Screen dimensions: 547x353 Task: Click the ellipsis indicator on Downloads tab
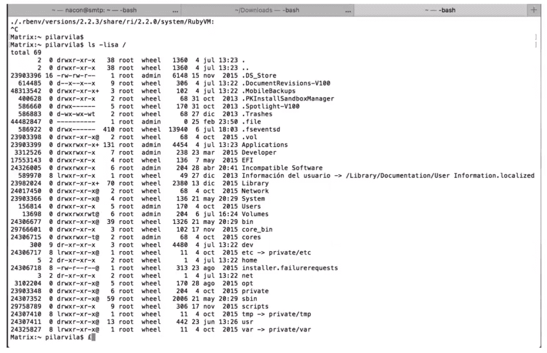348,11
